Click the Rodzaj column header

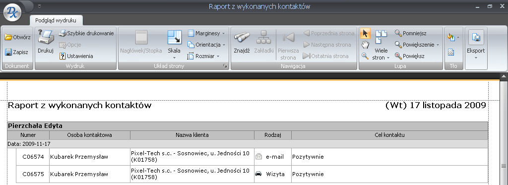point(273,135)
